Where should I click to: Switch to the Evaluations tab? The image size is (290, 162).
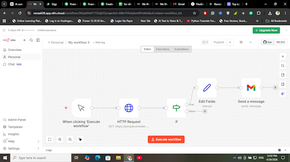181,49
